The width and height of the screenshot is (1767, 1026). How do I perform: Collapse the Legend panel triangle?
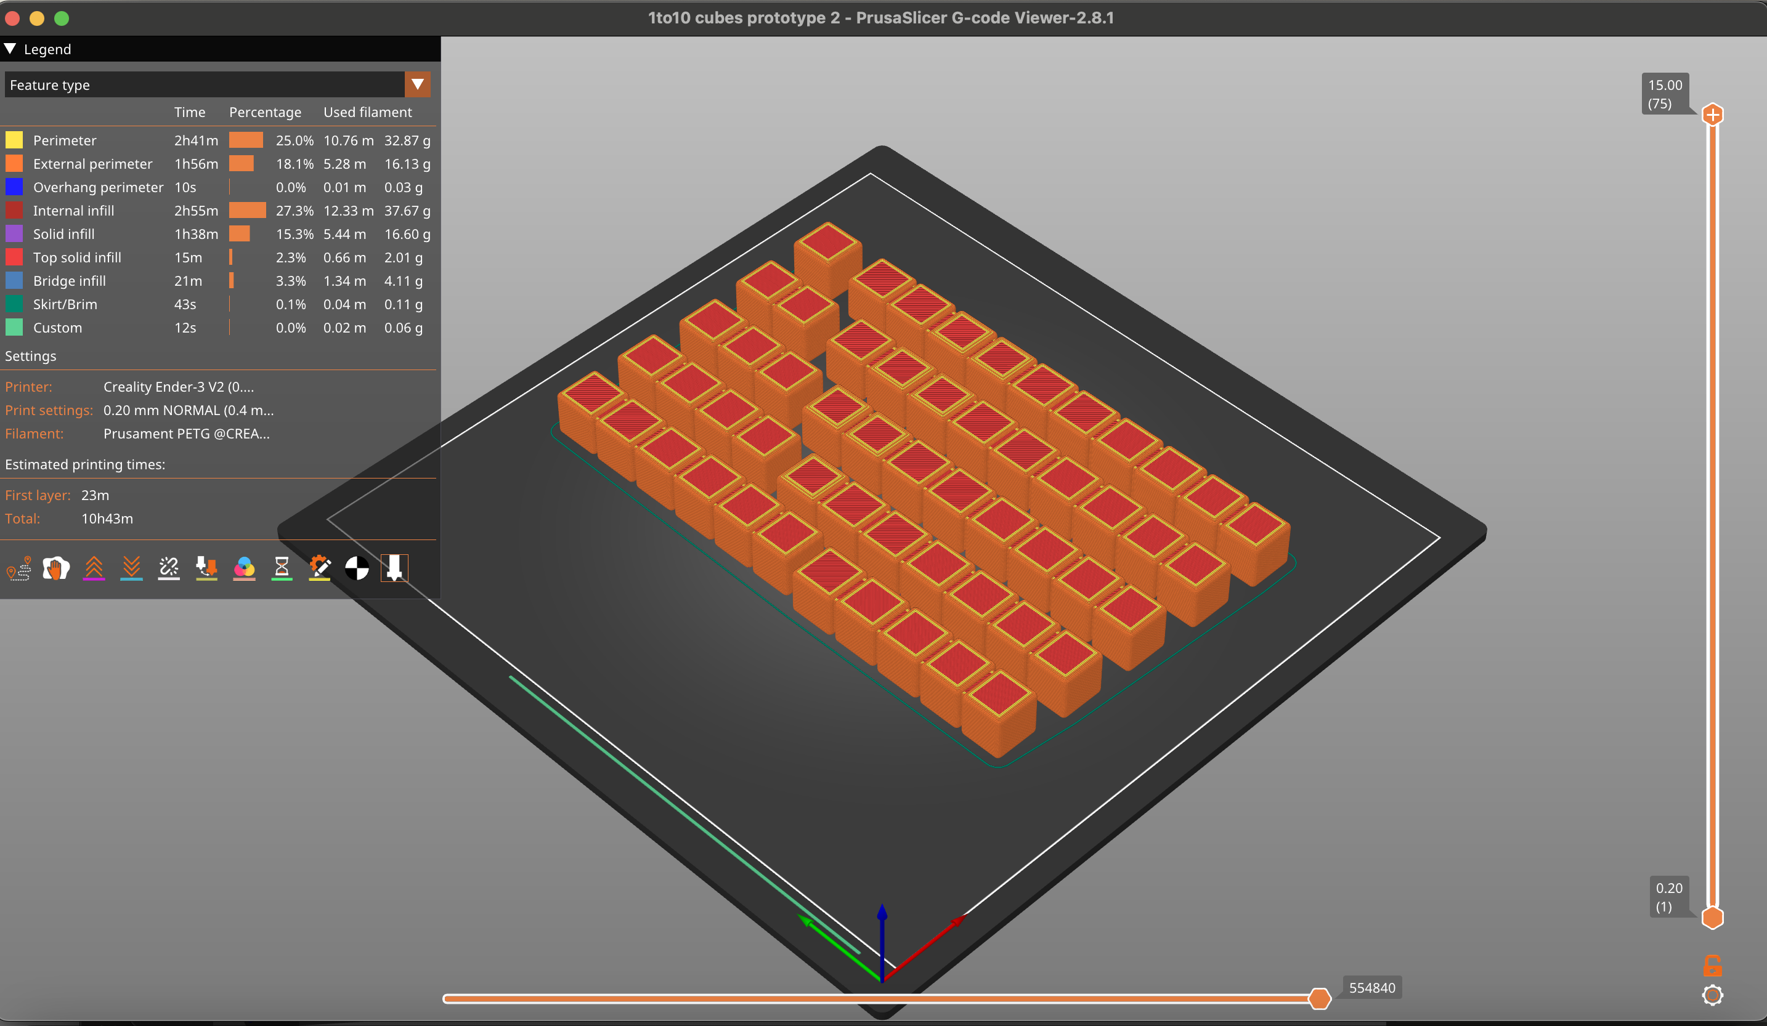[10, 49]
